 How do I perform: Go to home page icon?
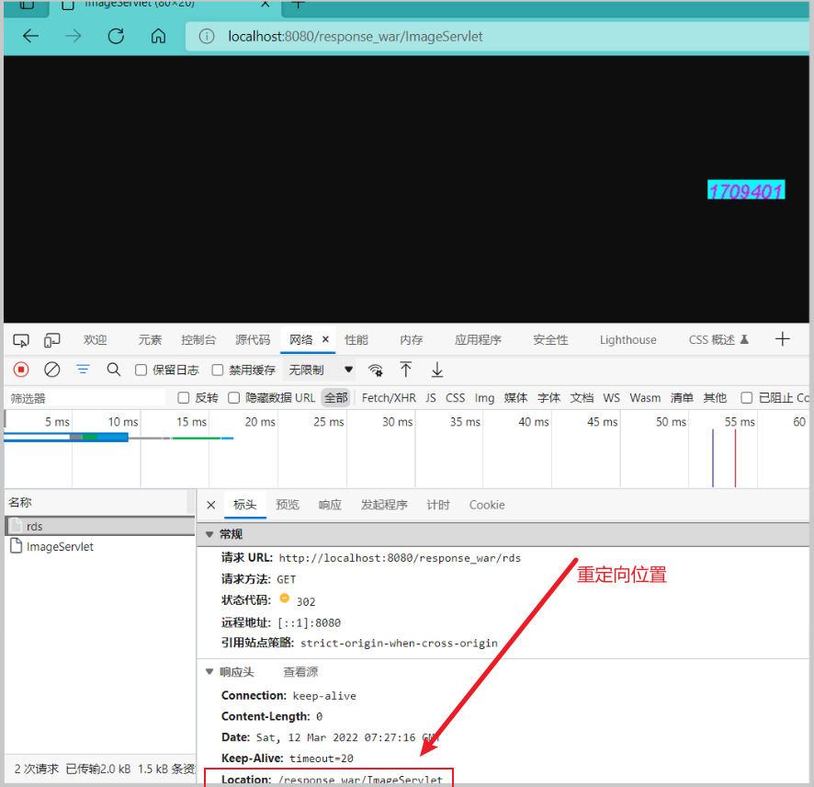158,36
